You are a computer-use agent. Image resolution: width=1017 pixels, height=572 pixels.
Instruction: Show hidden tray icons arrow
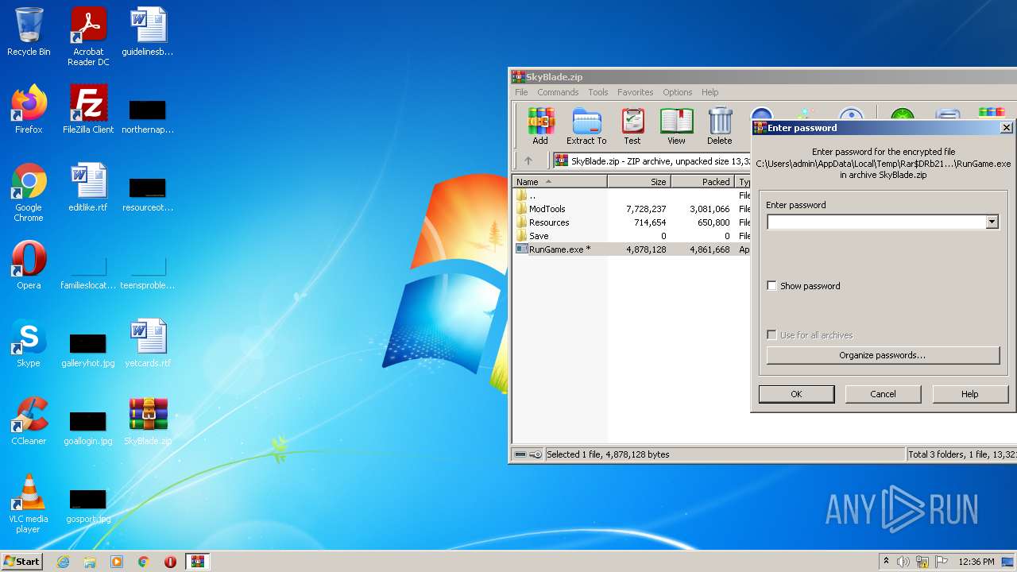(x=886, y=562)
